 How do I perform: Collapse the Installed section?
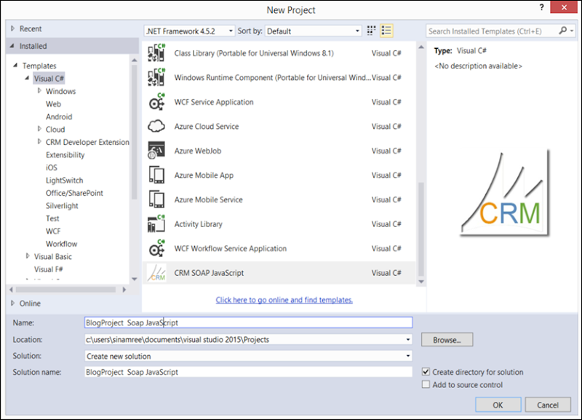point(12,46)
